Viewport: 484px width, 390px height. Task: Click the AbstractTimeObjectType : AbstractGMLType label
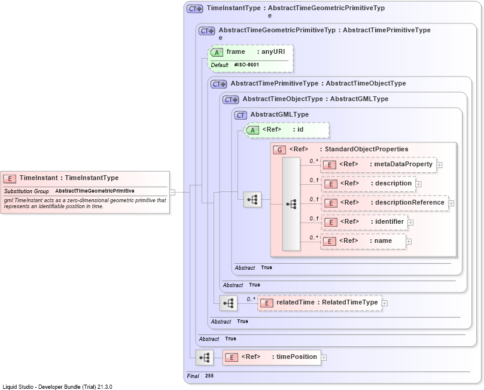(x=315, y=99)
